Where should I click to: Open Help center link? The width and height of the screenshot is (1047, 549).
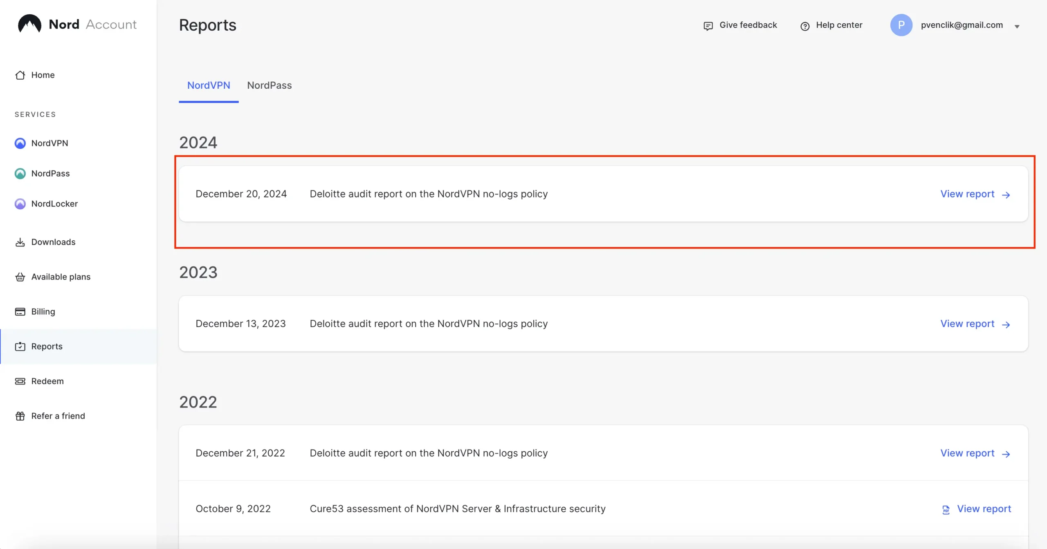pos(839,25)
